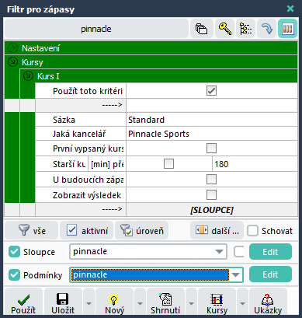Check the Schovat checkbox
302x318 pixels.
252,231
